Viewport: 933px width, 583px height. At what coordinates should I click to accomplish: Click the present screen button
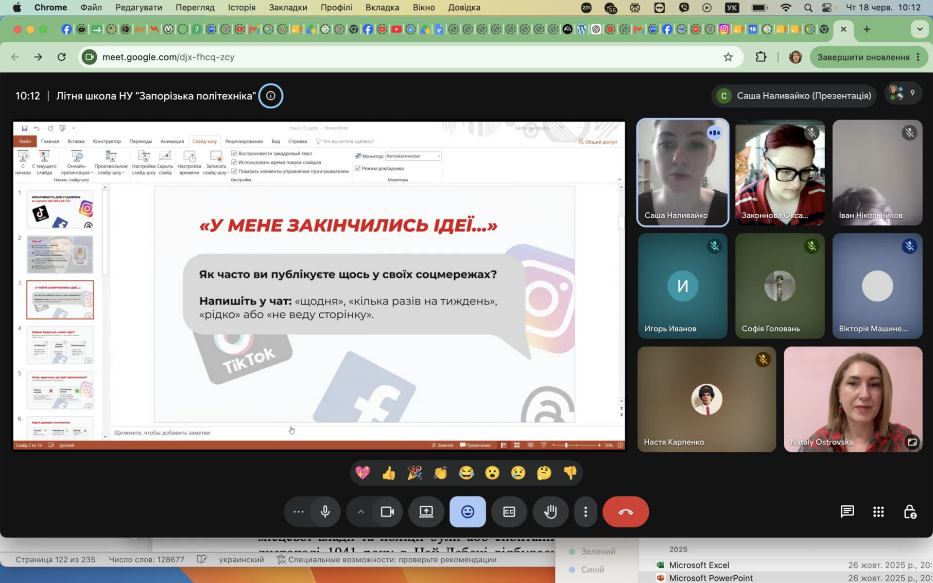[x=426, y=512]
